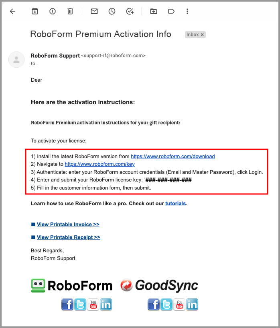The image size is (280, 328).
Task: Open the tutorials link
Action: [175, 203]
